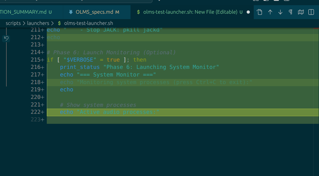Go to previous change with up arrow
Viewport: 319px width, 176px height.
tap(270, 12)
